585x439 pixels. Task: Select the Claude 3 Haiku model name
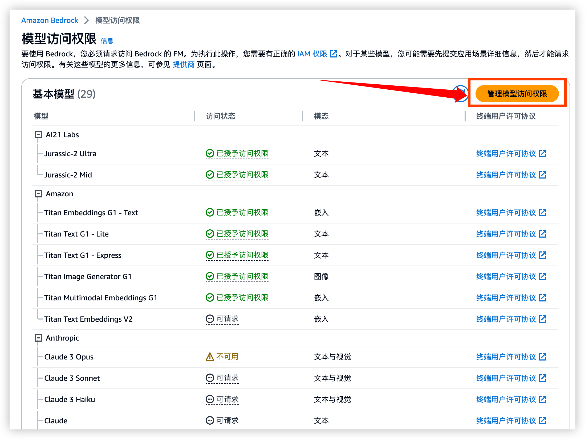tap(70, 399)
